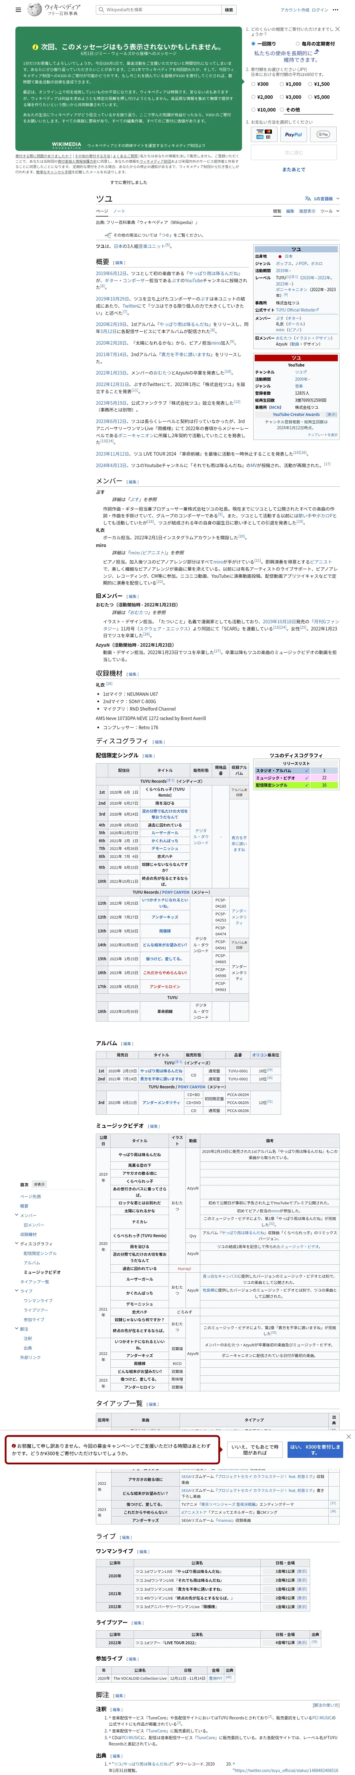Open the ツール tools dropdown
Viewport: 355px width, 1775px height.
(330, 211)
